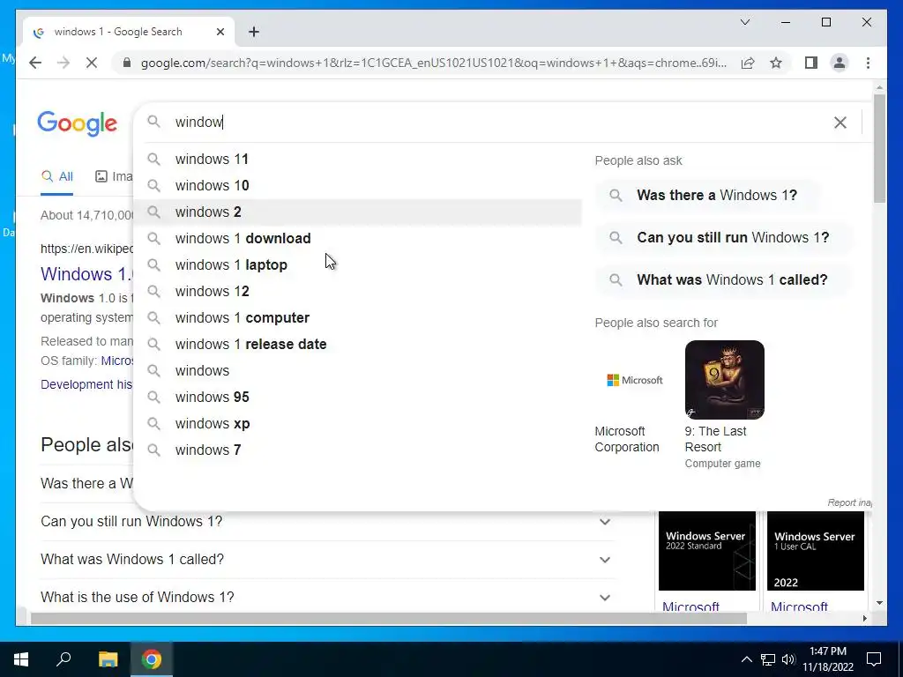
Task: Click magnifier icon beside 'windows xp'
Action: pyautogui.click(x=153, y=424)
